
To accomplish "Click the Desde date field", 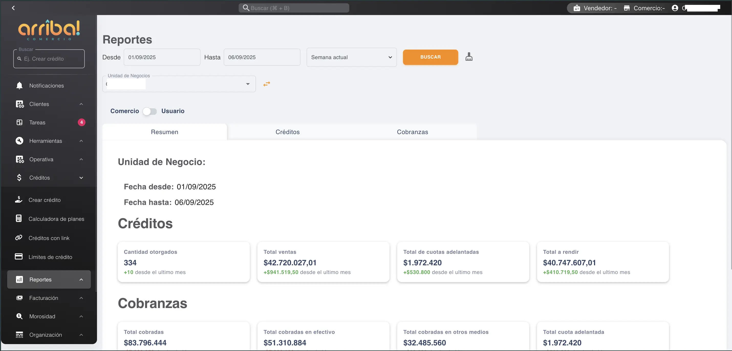I will point(162,57).
